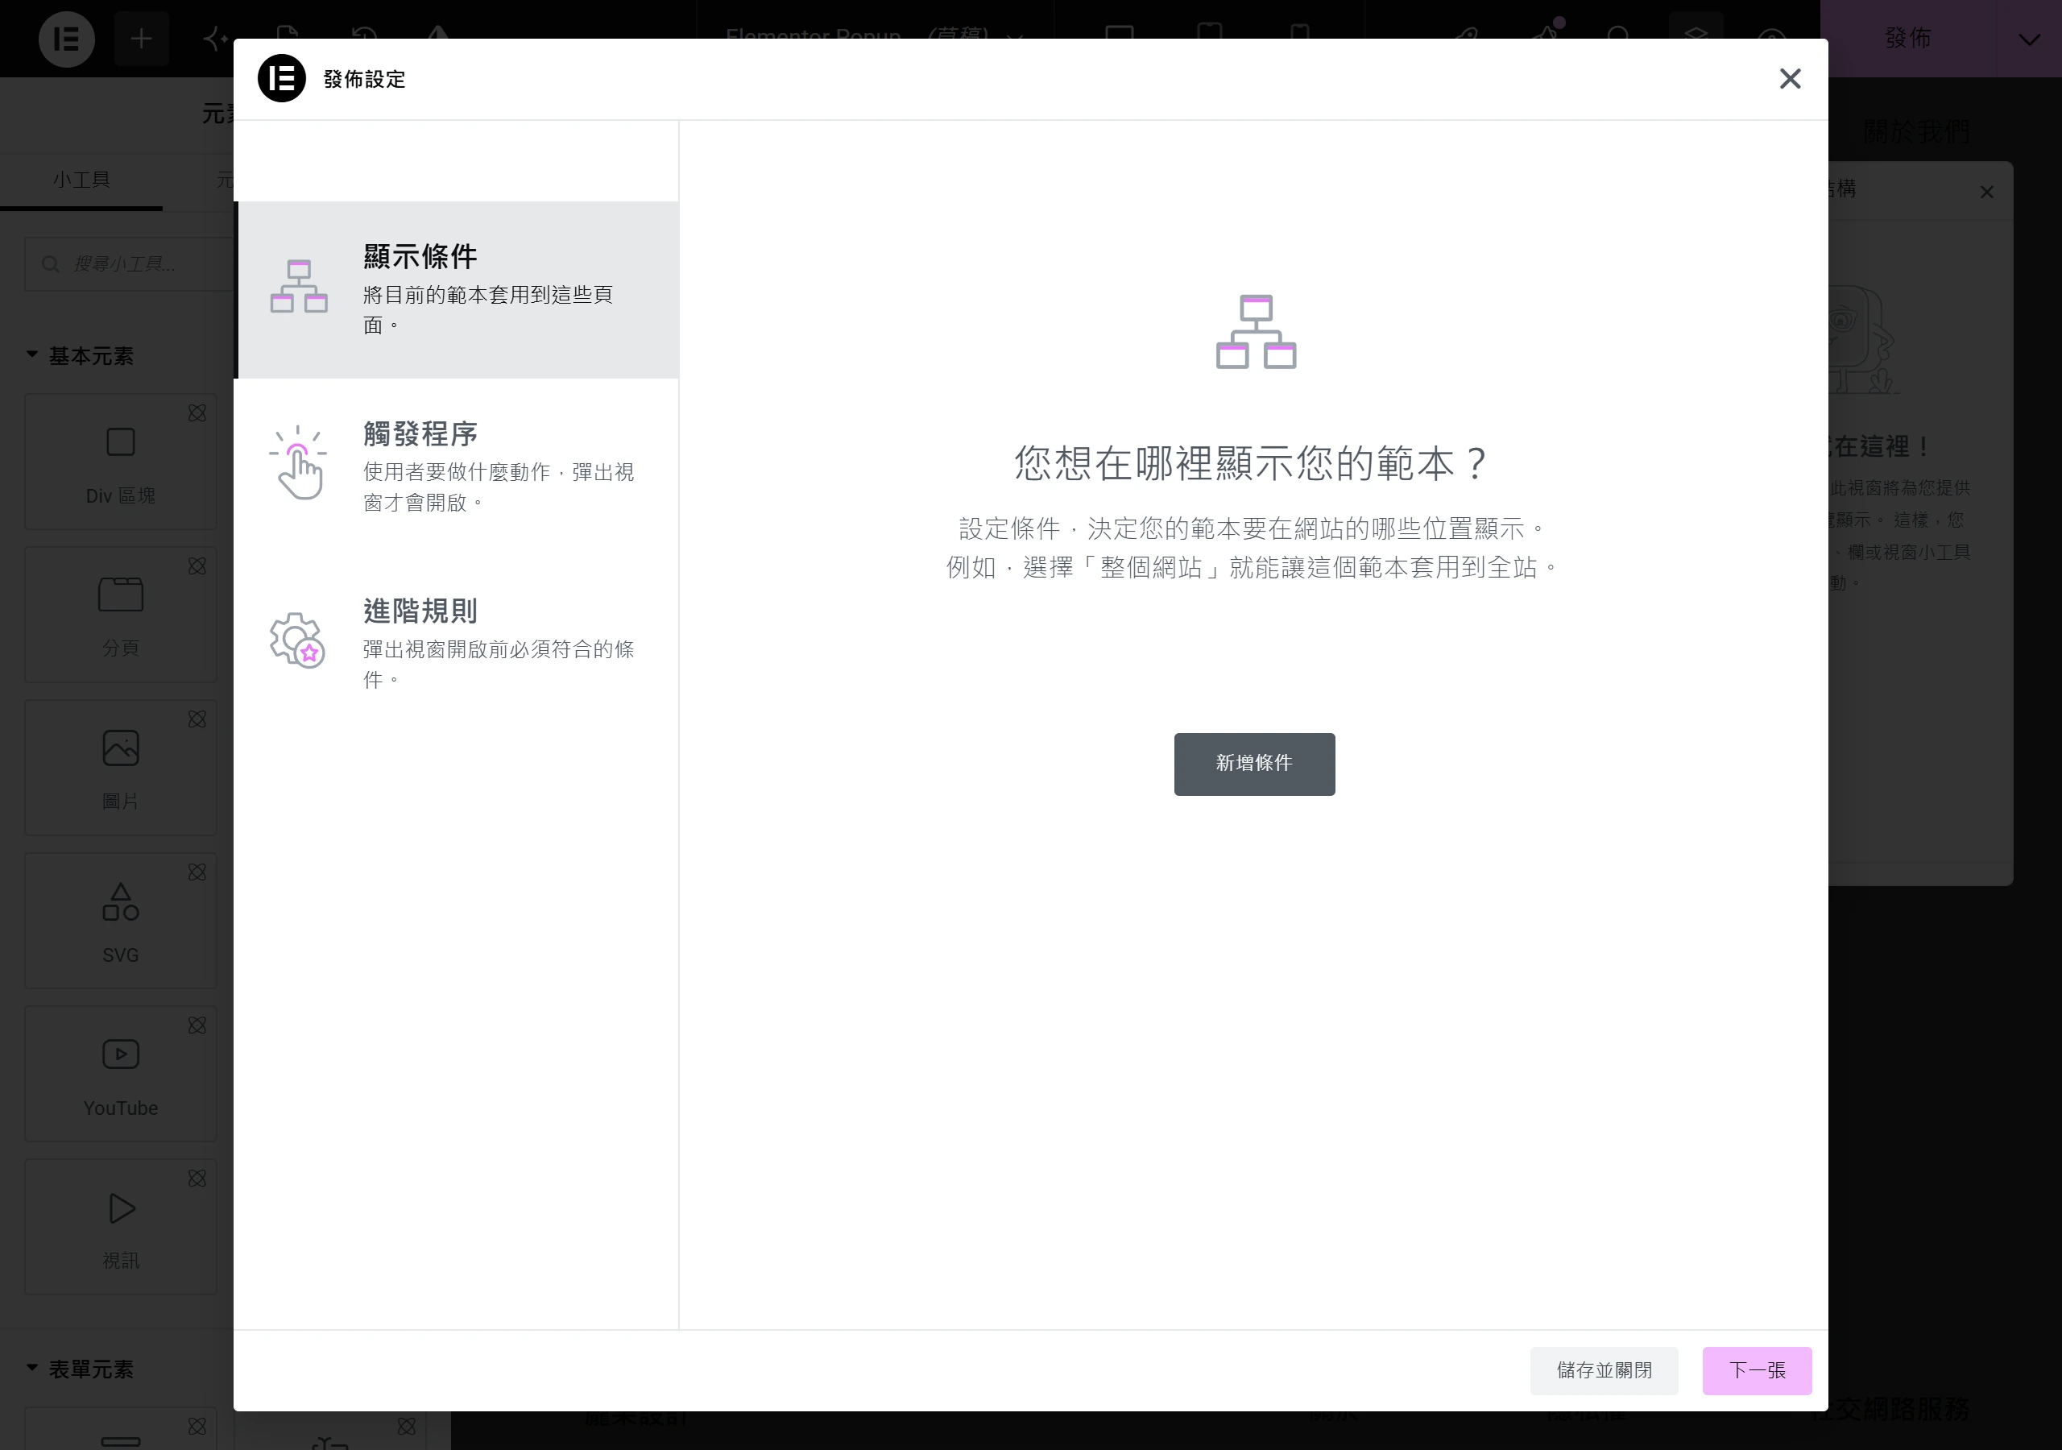Click the text line starting with 設定條件

tap(1254, 528)
